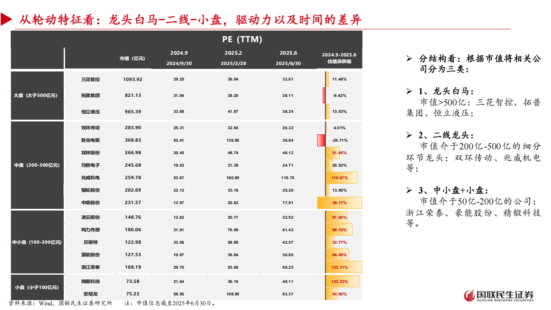Click the red arrow icon beside the slide title
Screen dimensions: 551x310
(7, 20)
